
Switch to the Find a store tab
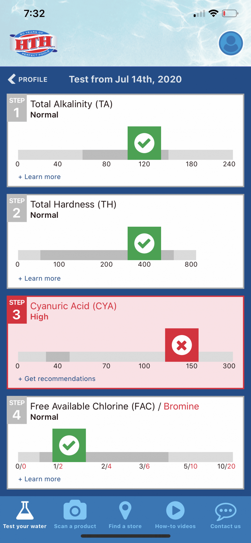[125, 515]
